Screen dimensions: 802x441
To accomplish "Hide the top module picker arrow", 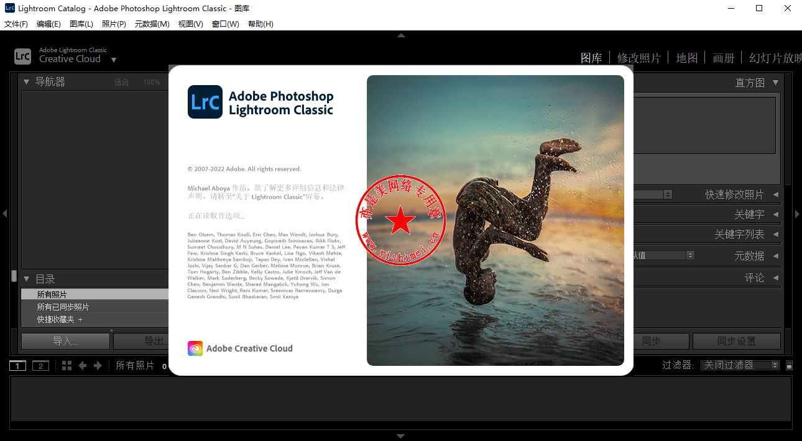I will click(x=401, y=35).
